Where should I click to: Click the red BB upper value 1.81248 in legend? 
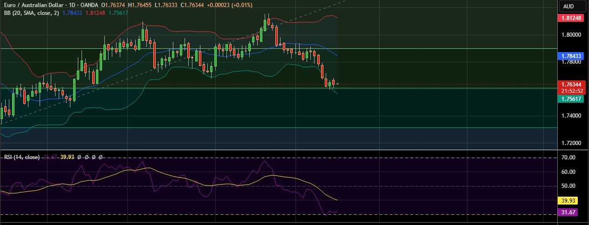point(95,13)
